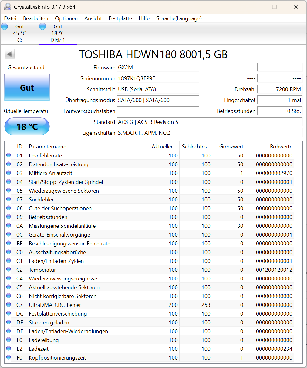Screen dimensions: 307x368
Task: Click the back arrow navigation icon
Action: [x=9, y=54]
